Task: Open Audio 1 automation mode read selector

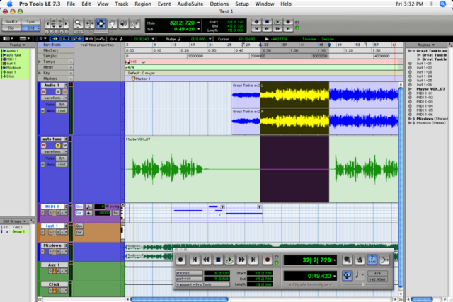Action: click(62, 111)
